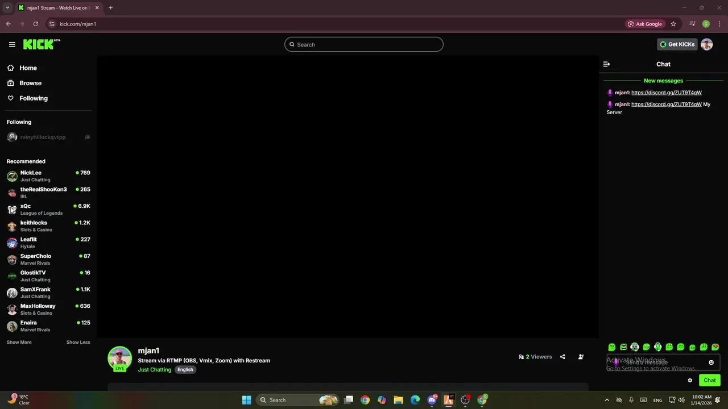Click the green Chat send button
Screen dimensions: 728x409
710,381
